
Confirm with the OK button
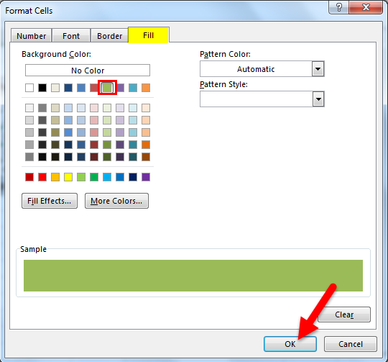290,344
